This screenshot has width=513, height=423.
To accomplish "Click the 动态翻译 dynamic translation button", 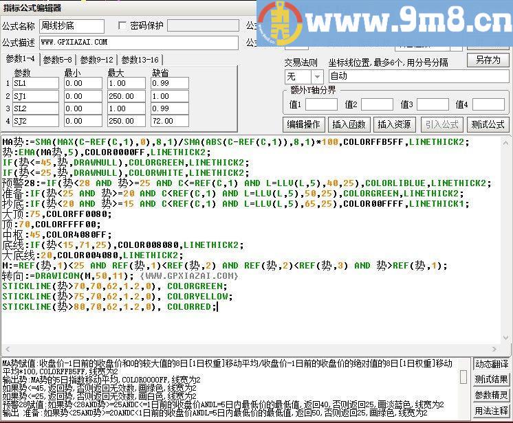I will pos(492,364).
